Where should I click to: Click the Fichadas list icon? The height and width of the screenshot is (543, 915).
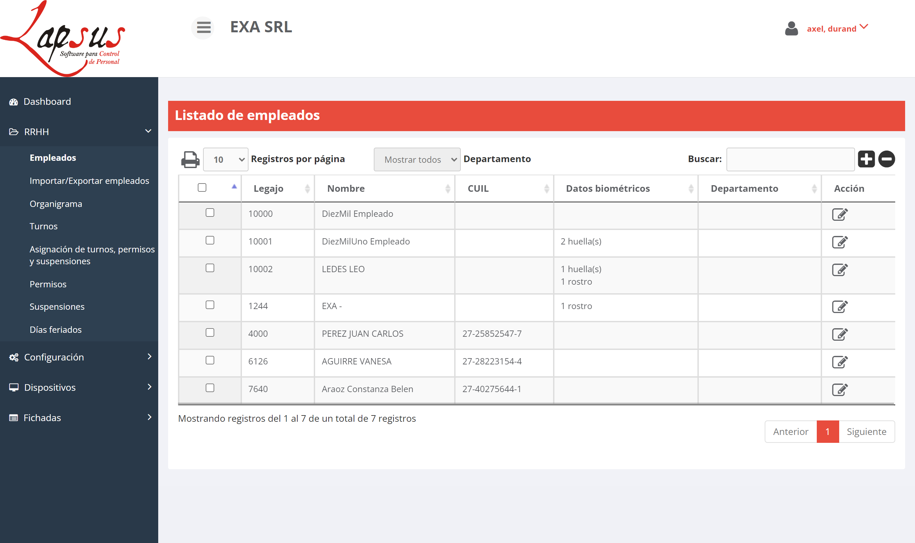coord(14,418)
